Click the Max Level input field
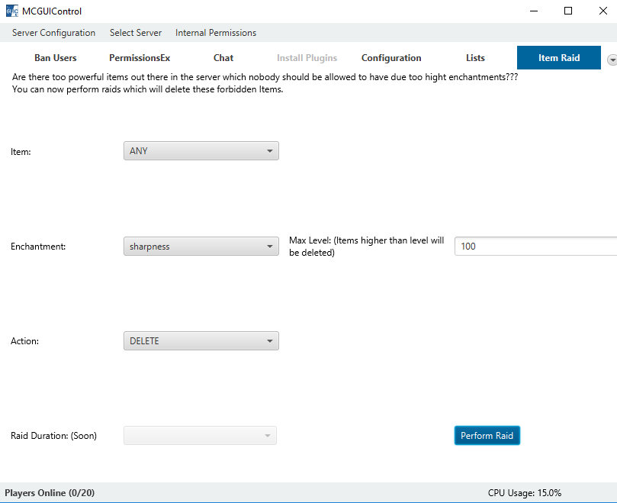Viewport: 617px width, 503px height. coord(535,247)
